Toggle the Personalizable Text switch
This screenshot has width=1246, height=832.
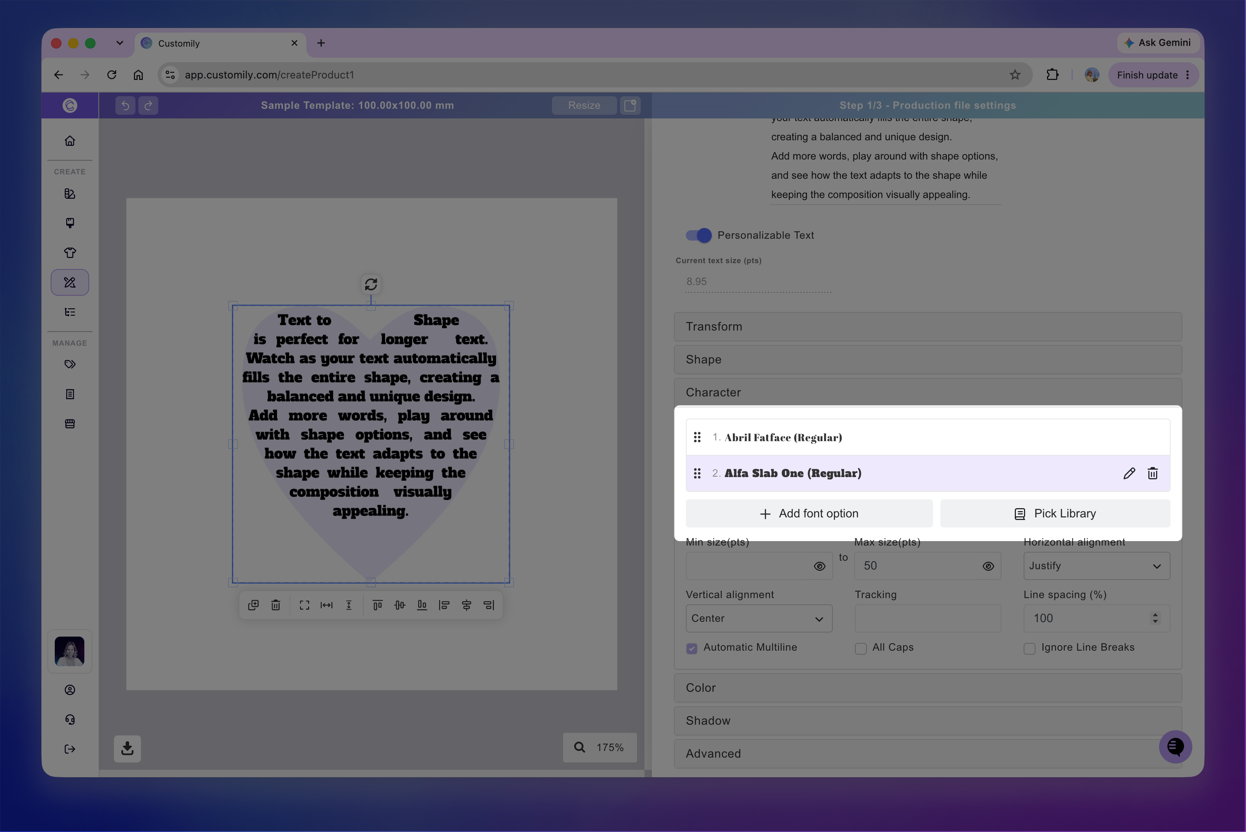click(698, 235)
